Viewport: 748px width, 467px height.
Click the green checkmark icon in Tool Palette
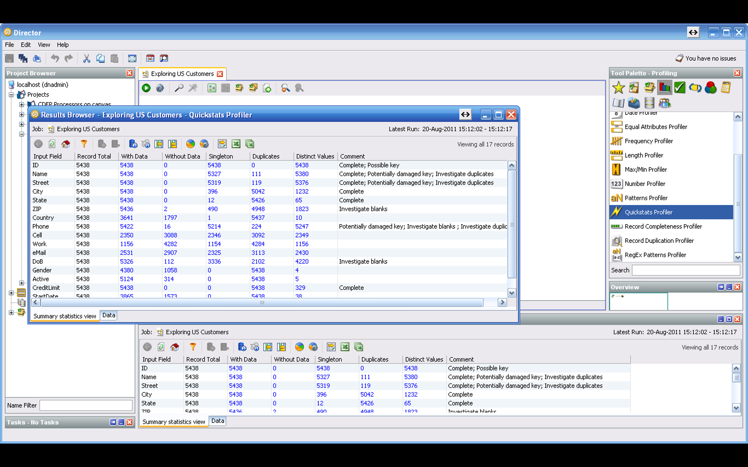pos(680,88)
